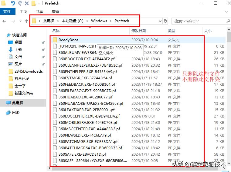
Task: Open 下载 in the quick access sidebar
Action: click(18, 49)
